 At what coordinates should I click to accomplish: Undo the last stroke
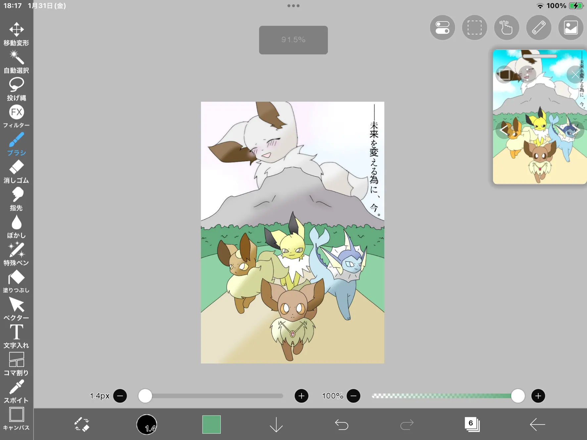341,424
